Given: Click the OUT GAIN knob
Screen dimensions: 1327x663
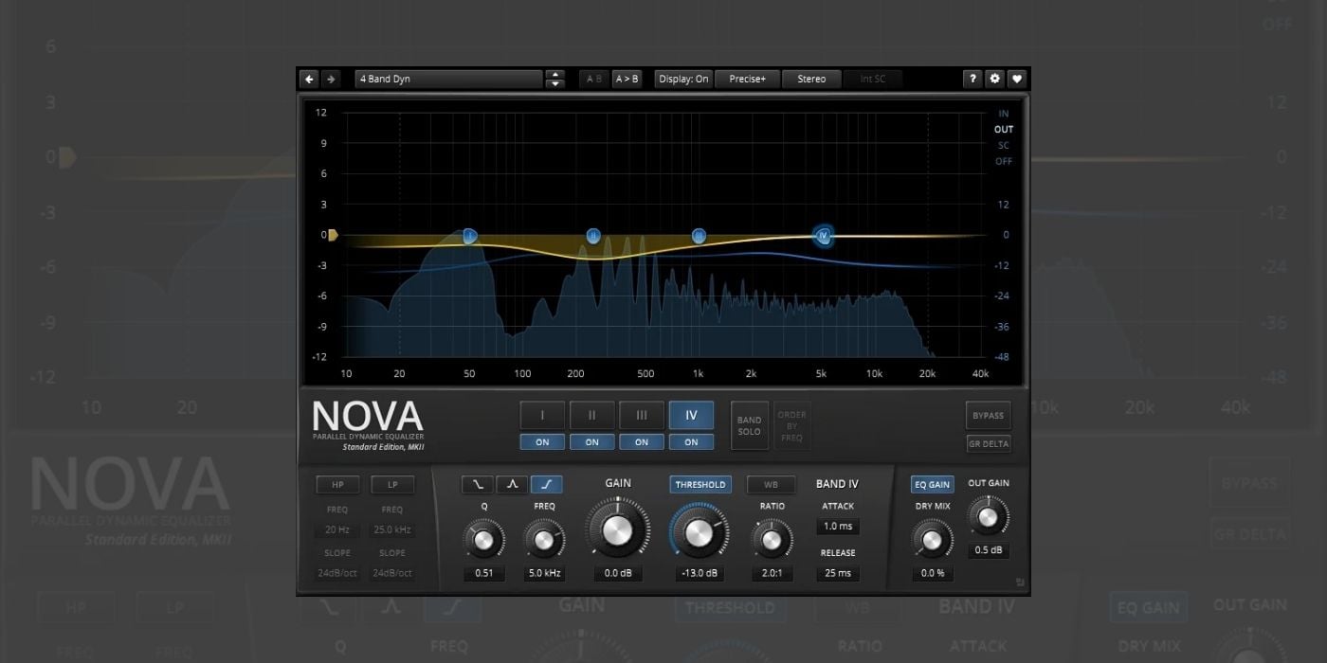Looking at the screenshot, I should (988, 517).
